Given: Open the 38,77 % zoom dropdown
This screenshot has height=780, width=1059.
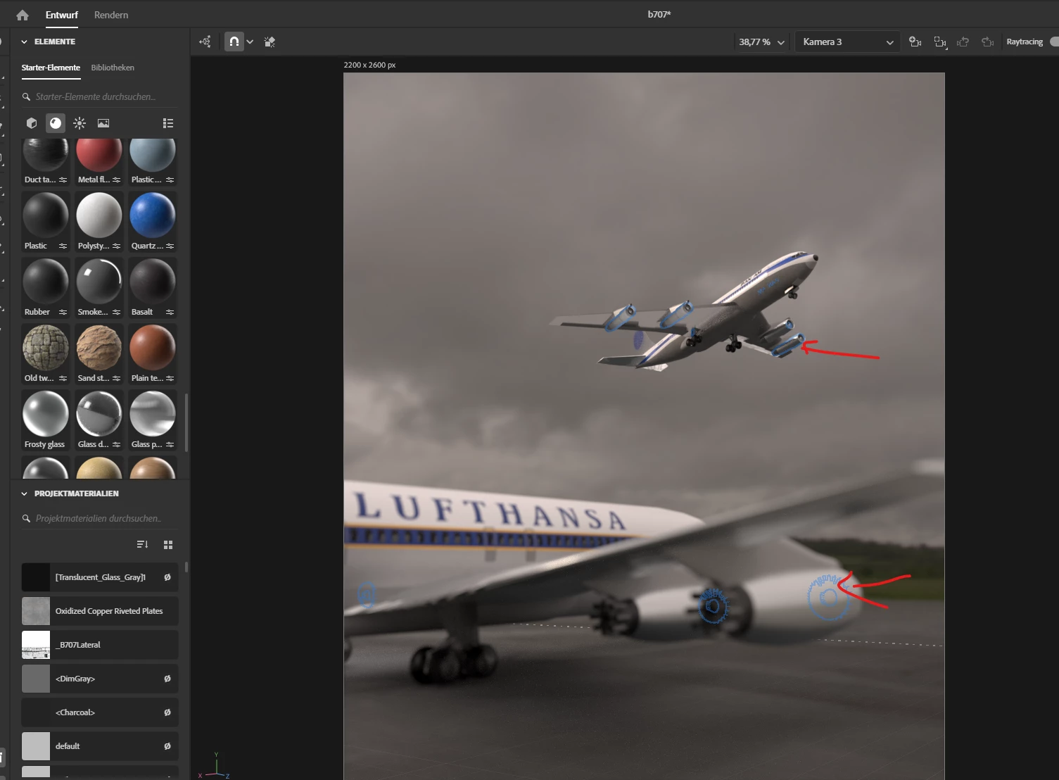Looking at the screenshot, I should pyautogui.click(x=761, y=42).
